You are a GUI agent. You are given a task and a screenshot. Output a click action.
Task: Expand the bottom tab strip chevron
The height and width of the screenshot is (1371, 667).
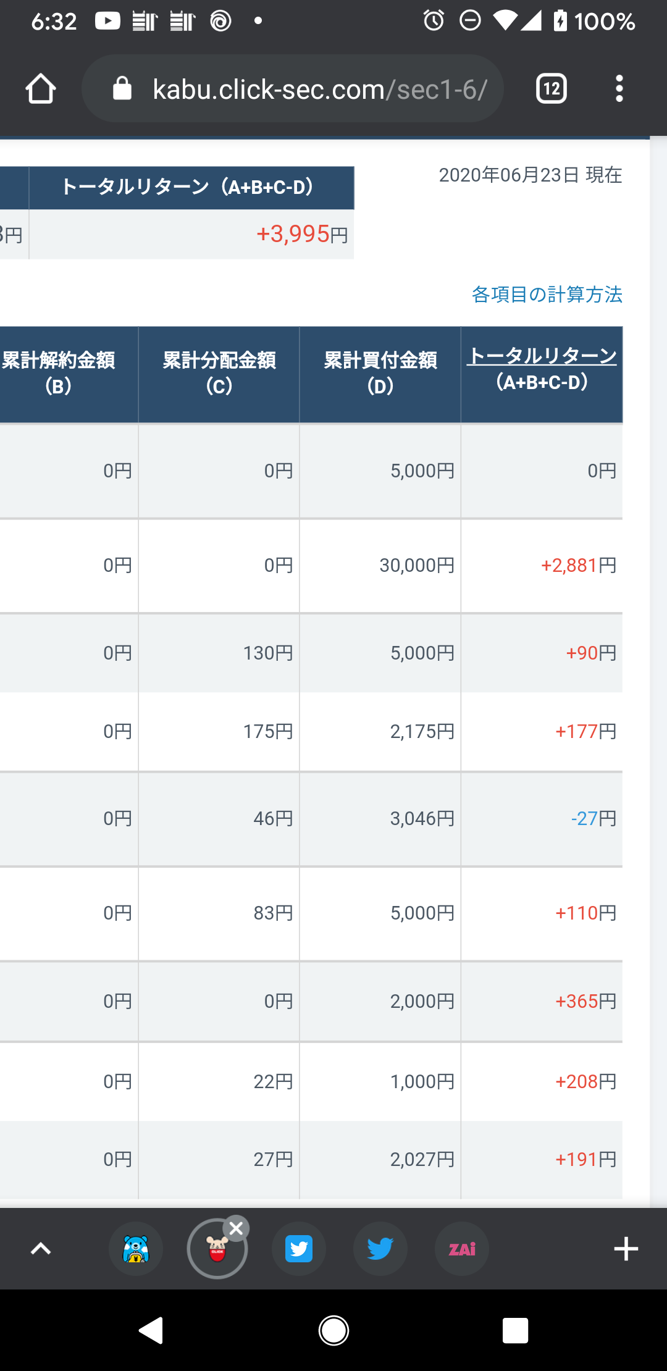tap(41, 1249)
